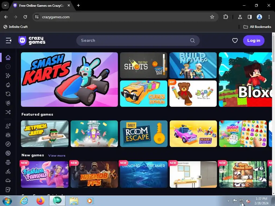Image resolution: width=275 pixels, height=206 pixels.
Task: Open the Home icon in the sidebar
Action: pyautogui.click(x=8, y=57)
